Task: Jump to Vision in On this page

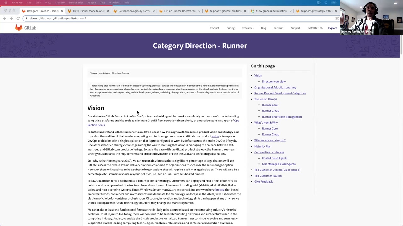Action: pyautogui.click(x=258, y=75)
